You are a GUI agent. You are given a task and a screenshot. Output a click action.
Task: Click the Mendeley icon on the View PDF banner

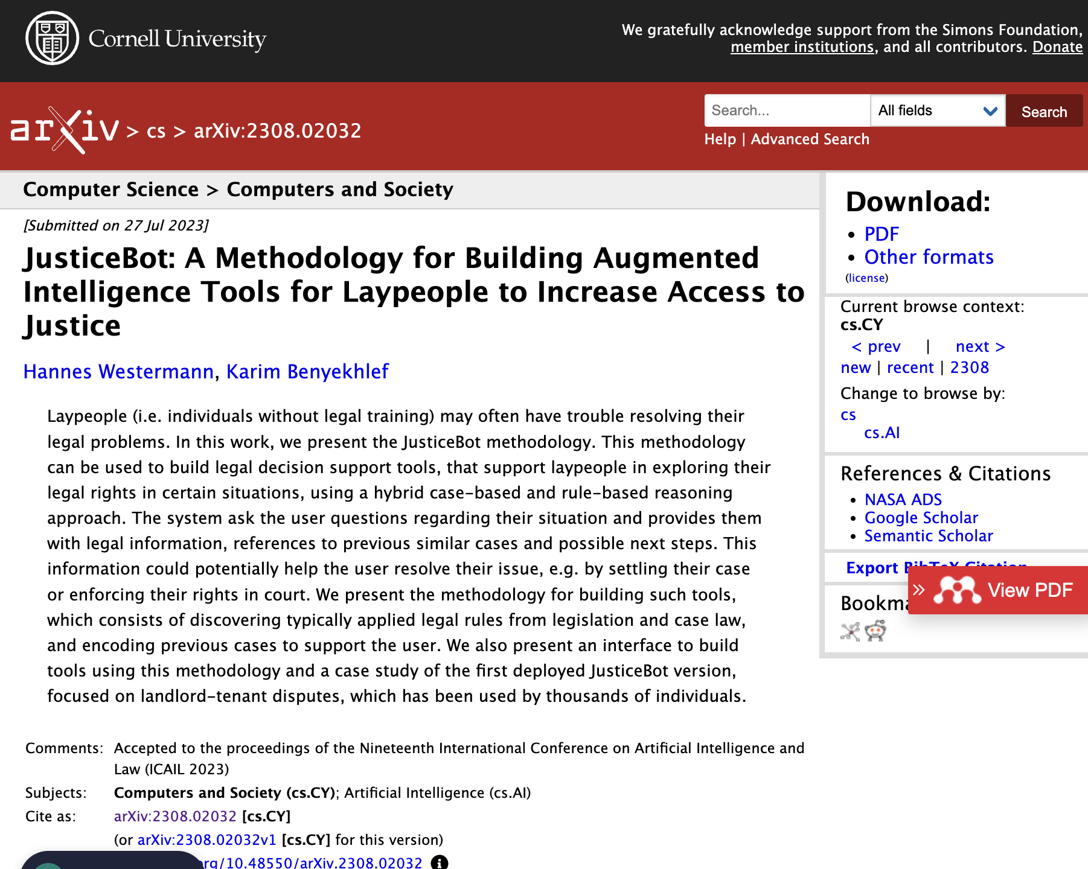point(957,590)
